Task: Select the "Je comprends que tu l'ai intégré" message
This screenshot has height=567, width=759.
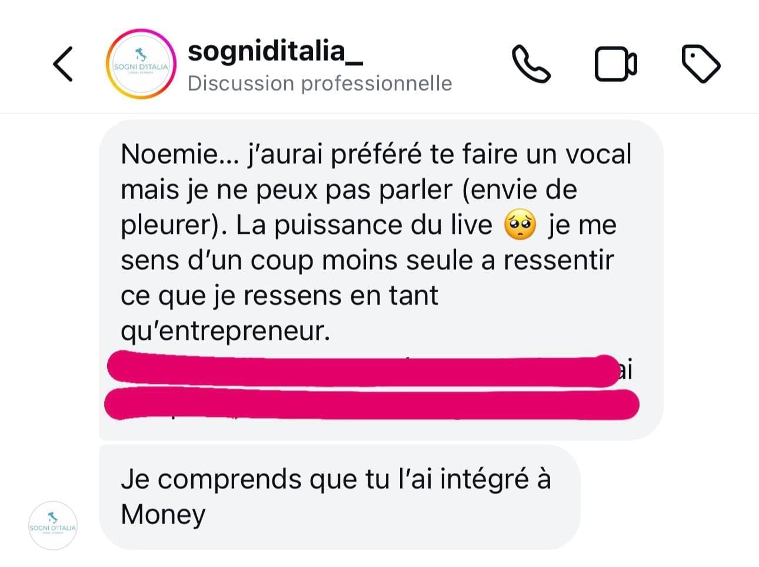Action: [338, 497]
